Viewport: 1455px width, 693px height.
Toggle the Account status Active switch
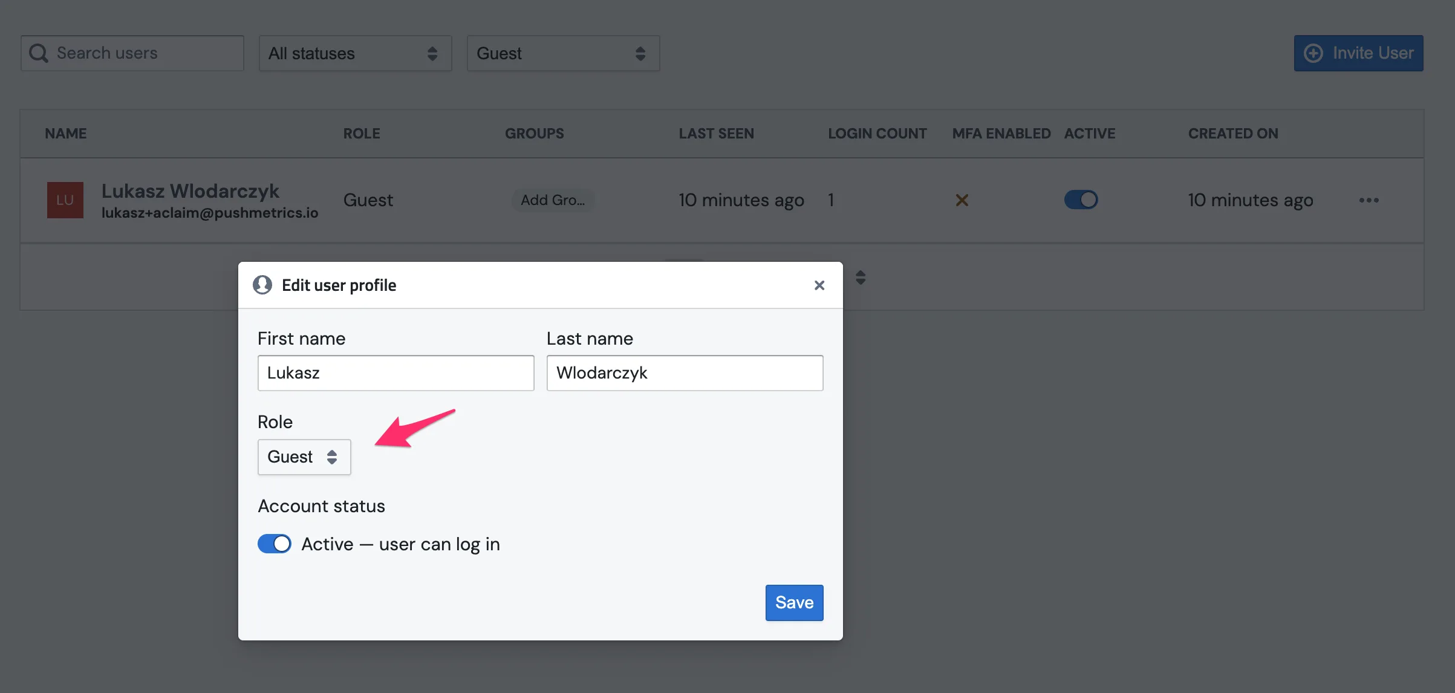[x=275, y=544]
